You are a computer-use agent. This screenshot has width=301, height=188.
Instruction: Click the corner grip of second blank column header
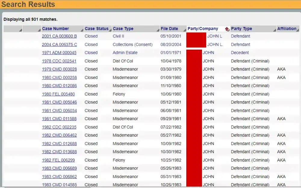(x=39, y=30)
